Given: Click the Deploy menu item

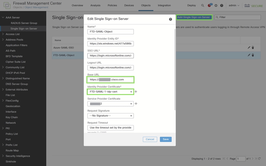Looking at the screenshot, I should (x=191, y=5).
